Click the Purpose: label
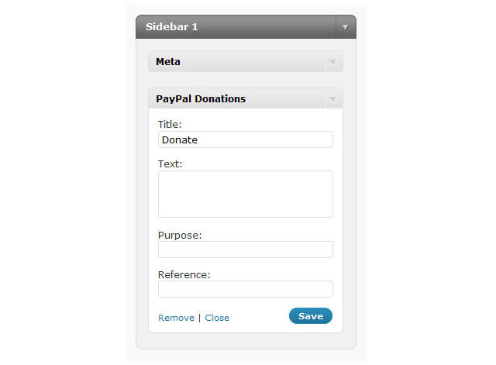496x365 pixels. (x=180, y=235)
